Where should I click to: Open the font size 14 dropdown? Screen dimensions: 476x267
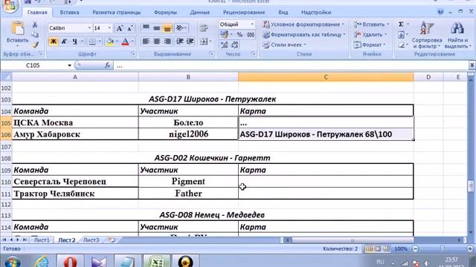coord(109,28)
